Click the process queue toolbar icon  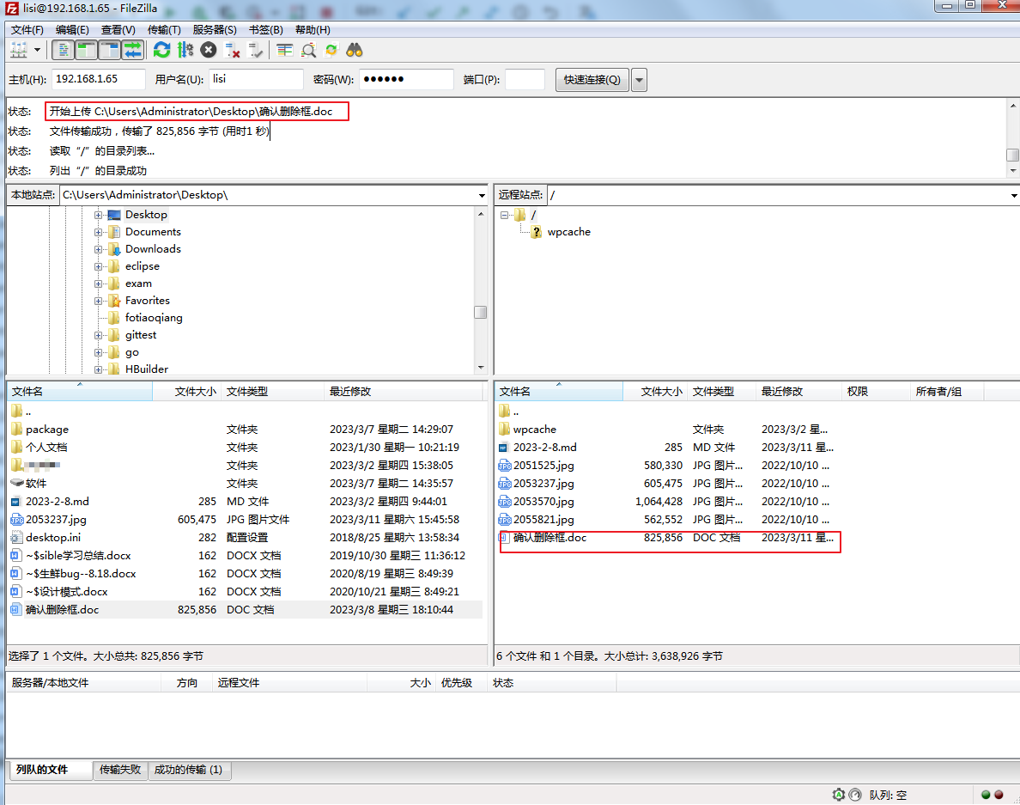click(185, 50)
